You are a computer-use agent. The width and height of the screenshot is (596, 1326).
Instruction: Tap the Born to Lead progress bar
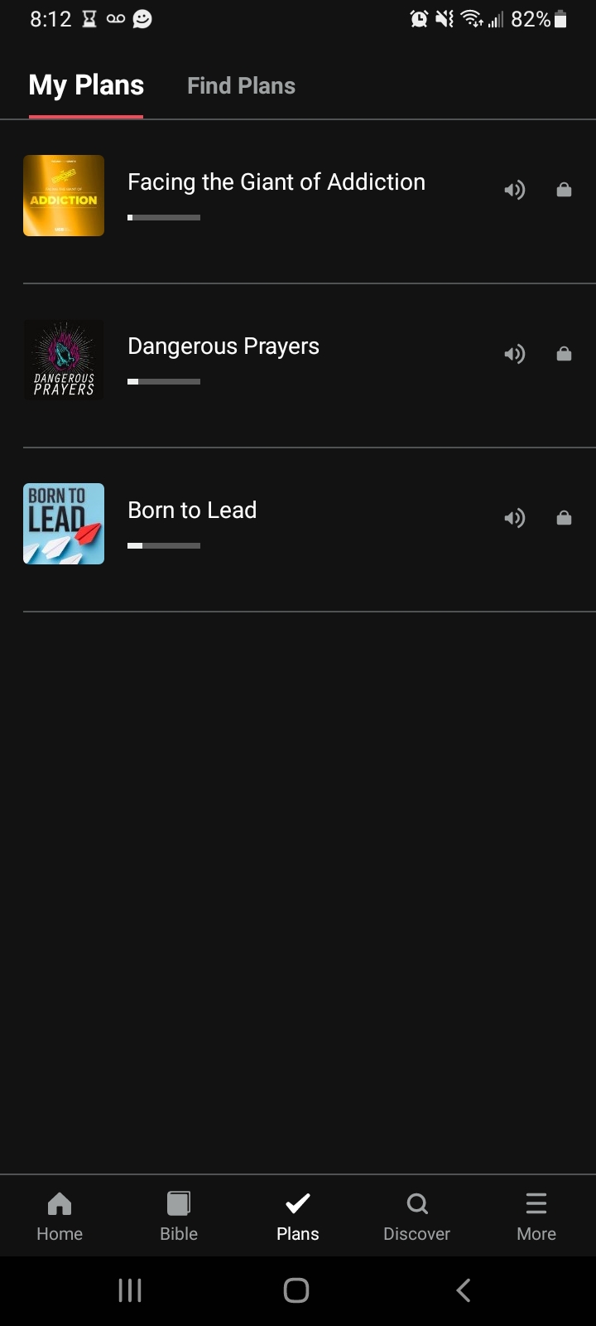164,546
